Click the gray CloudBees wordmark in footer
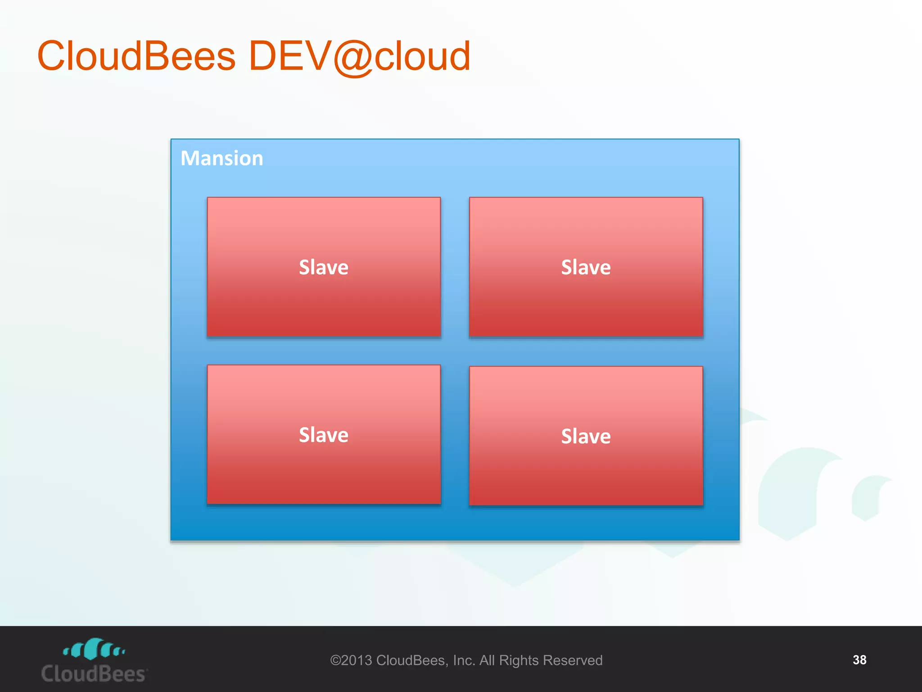The width and height of the screenshot is (922, 692). coord(93,674)
